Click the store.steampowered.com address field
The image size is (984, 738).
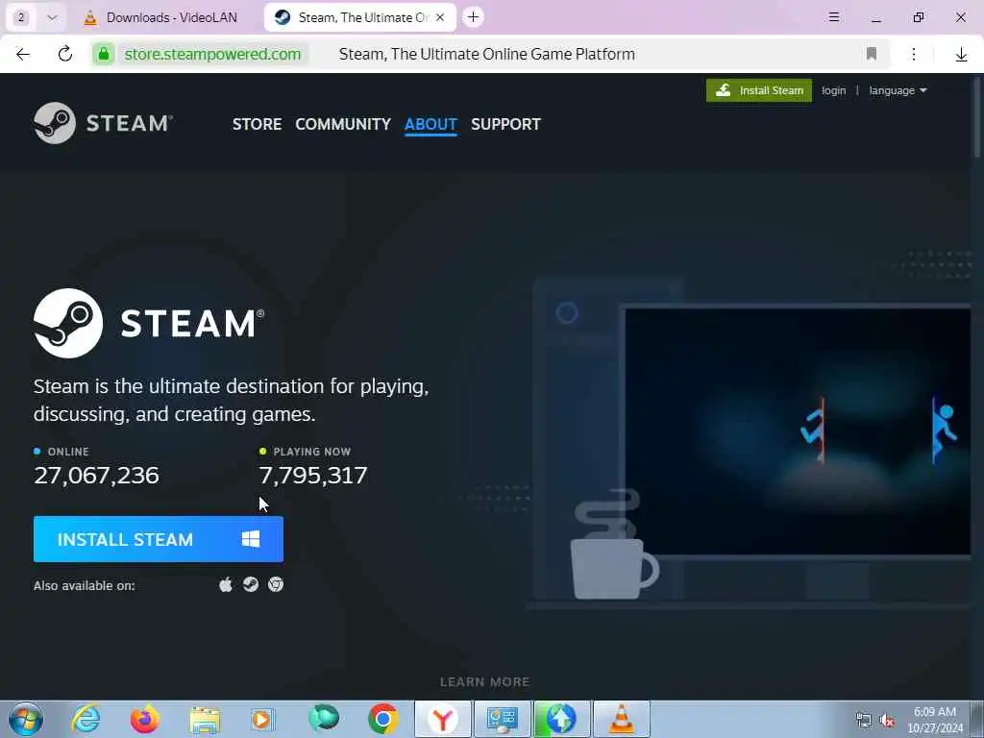coord(212,54)
